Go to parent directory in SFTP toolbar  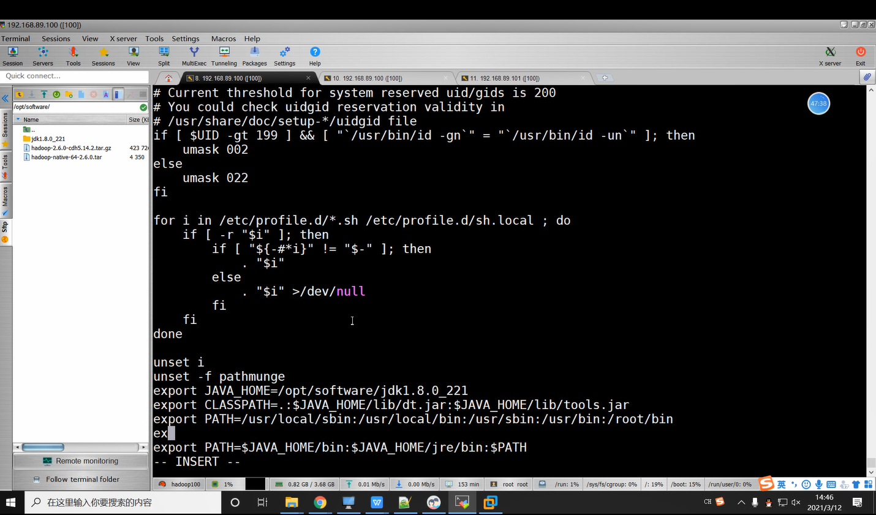point(20,94)
